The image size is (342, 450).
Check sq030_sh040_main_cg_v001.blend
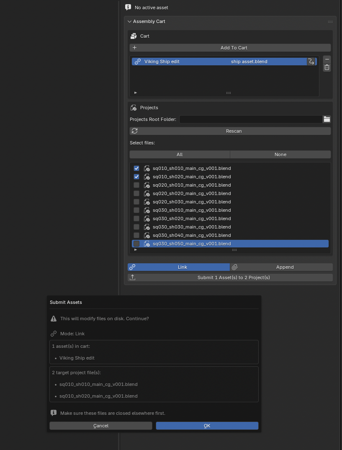click(136, 235)
